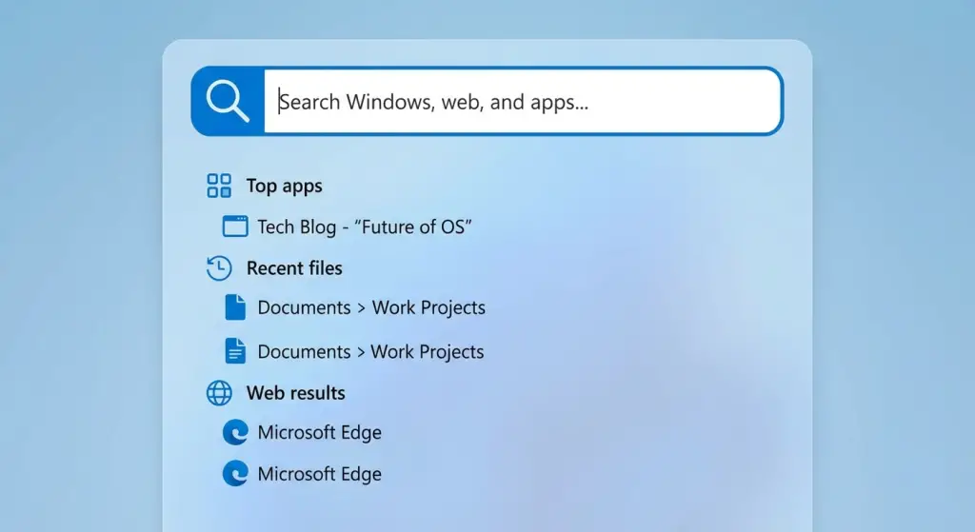This screenshot has width=975, height=532.
Task: Click the magnifying glass search button
Action: [228, 101]
